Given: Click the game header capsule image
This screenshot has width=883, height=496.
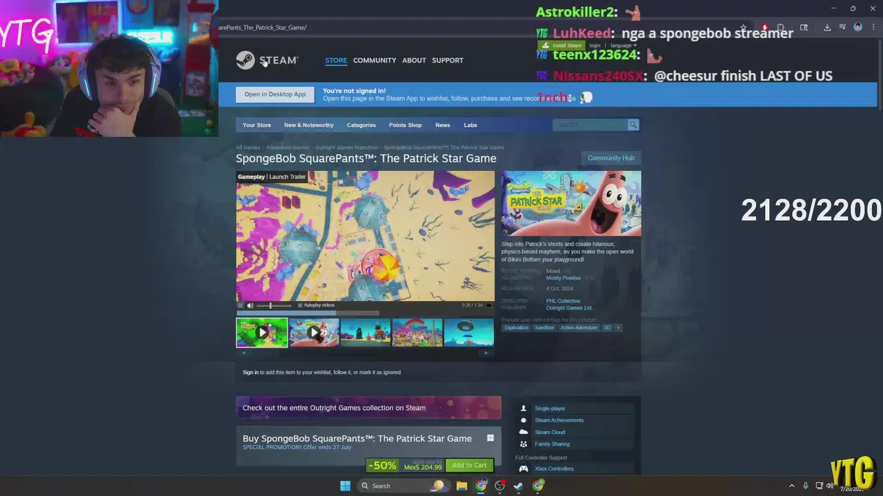Looking at the screenshot, I should 571,204.
